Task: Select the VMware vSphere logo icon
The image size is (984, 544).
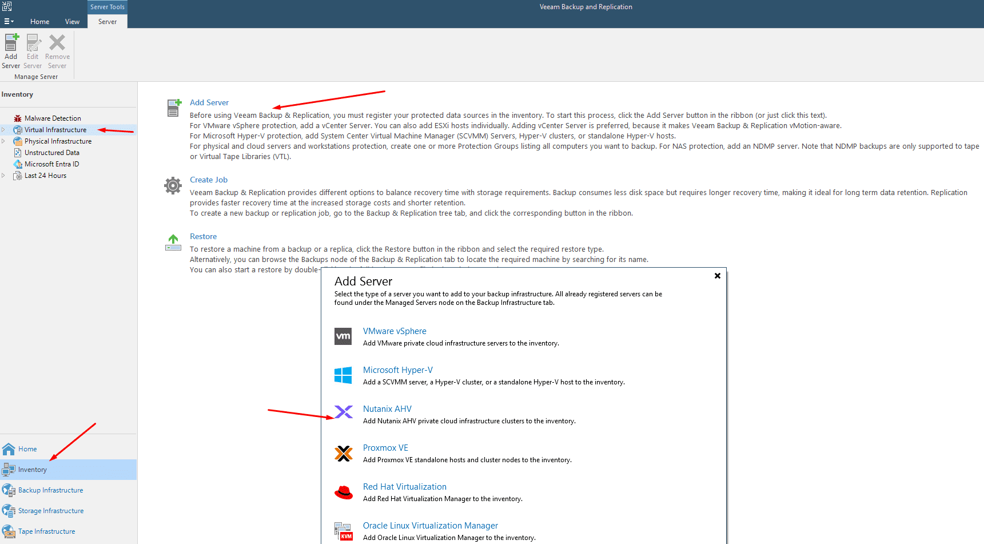Action: 343,336
